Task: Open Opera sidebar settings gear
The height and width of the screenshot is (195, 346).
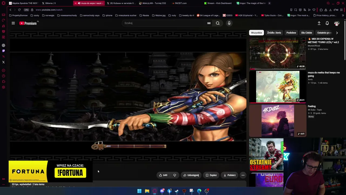Action: pyautogui.click(x=4, y=87)
